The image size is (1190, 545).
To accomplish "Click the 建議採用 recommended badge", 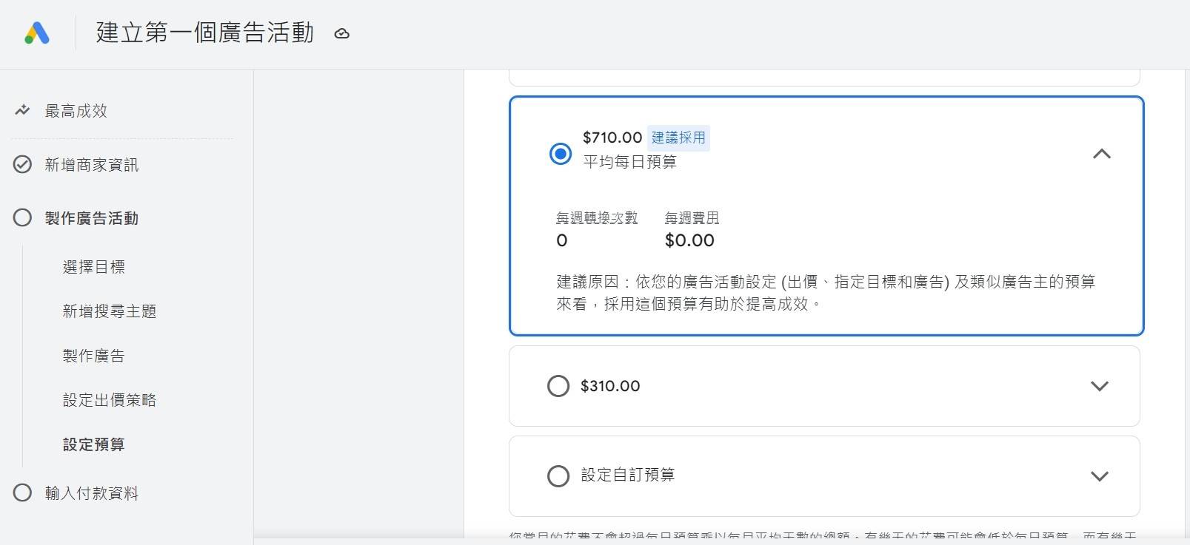I will pyautogui.click(x=678, y=138).
